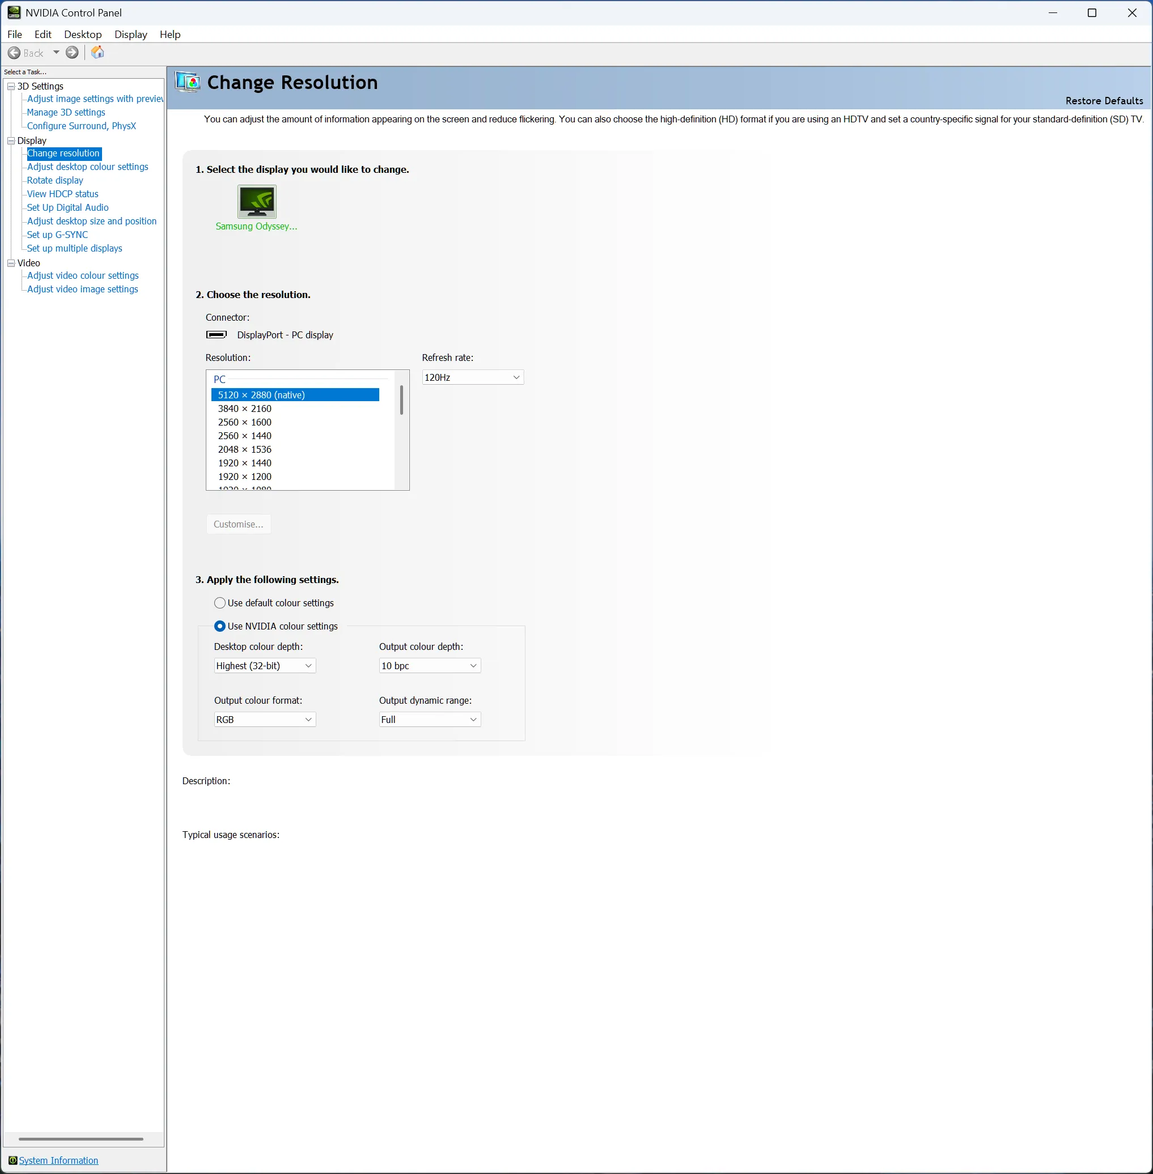Open the Refresh rate dropdown
The image size is (1153, 1174).
click(x=473, y=377)
